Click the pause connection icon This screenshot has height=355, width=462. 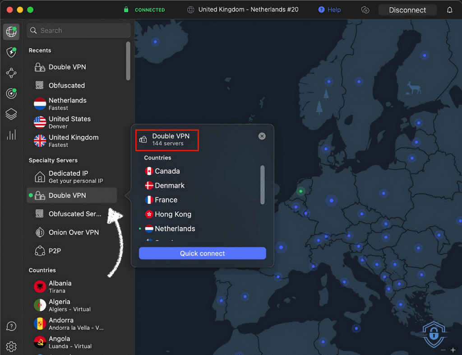tap(365, 10)
